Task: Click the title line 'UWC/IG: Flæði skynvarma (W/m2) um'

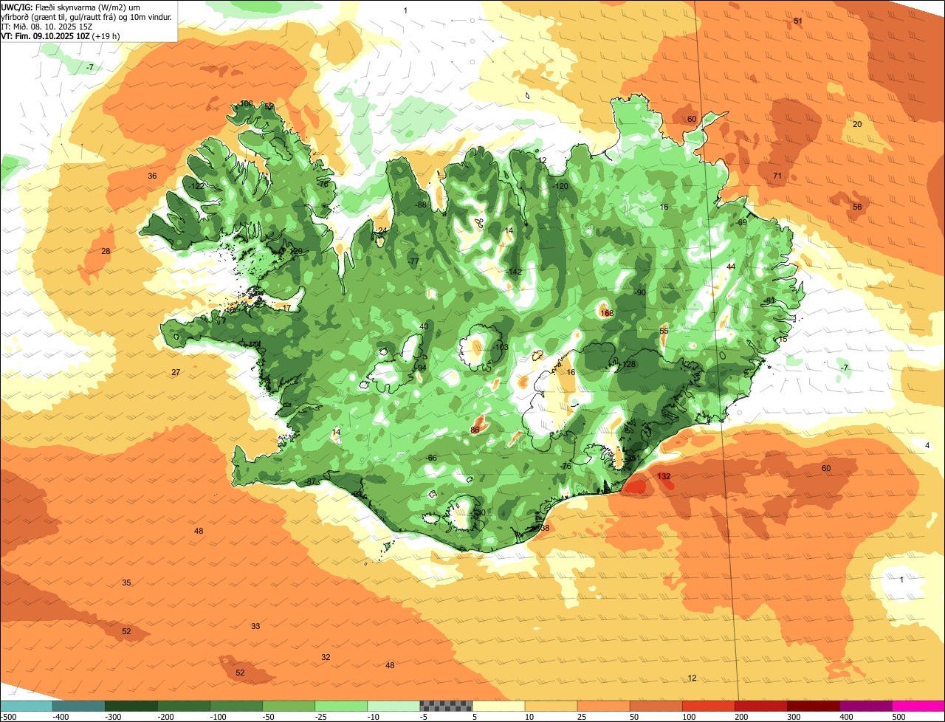Action: (71, 7)
